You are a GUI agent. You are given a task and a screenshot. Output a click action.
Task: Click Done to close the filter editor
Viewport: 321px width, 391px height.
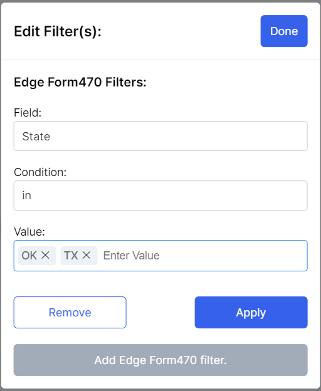point(284,31)
